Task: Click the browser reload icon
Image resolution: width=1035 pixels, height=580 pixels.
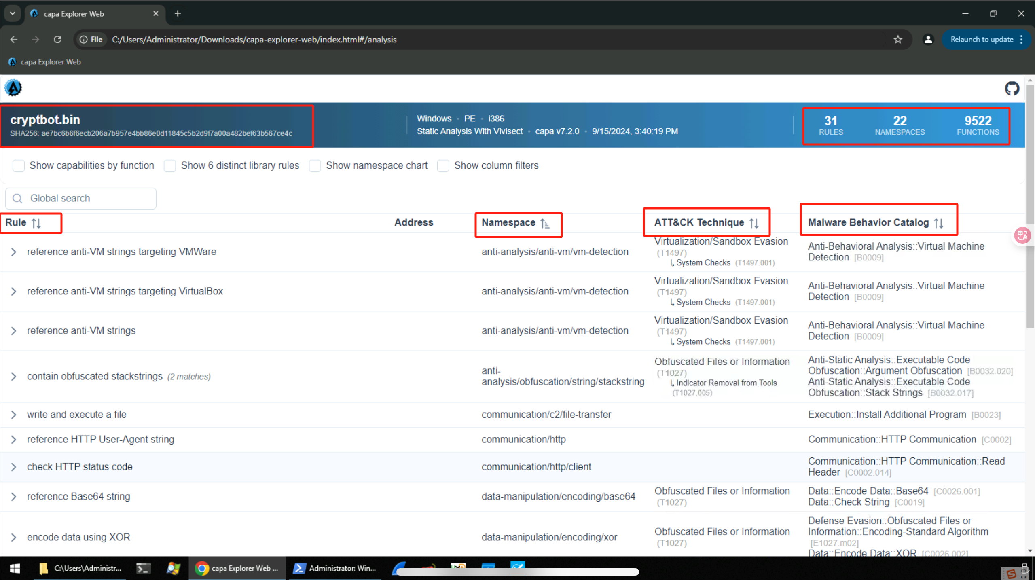Action: (57, 39)
